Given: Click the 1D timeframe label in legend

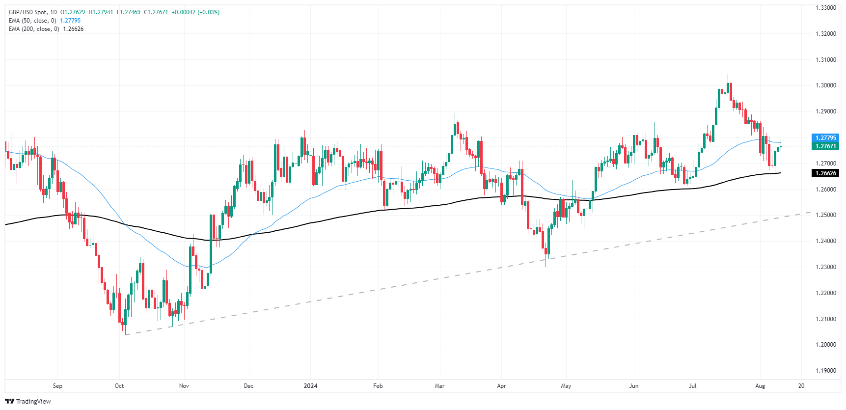Looking at the screenshot, I should pos(54,12).
